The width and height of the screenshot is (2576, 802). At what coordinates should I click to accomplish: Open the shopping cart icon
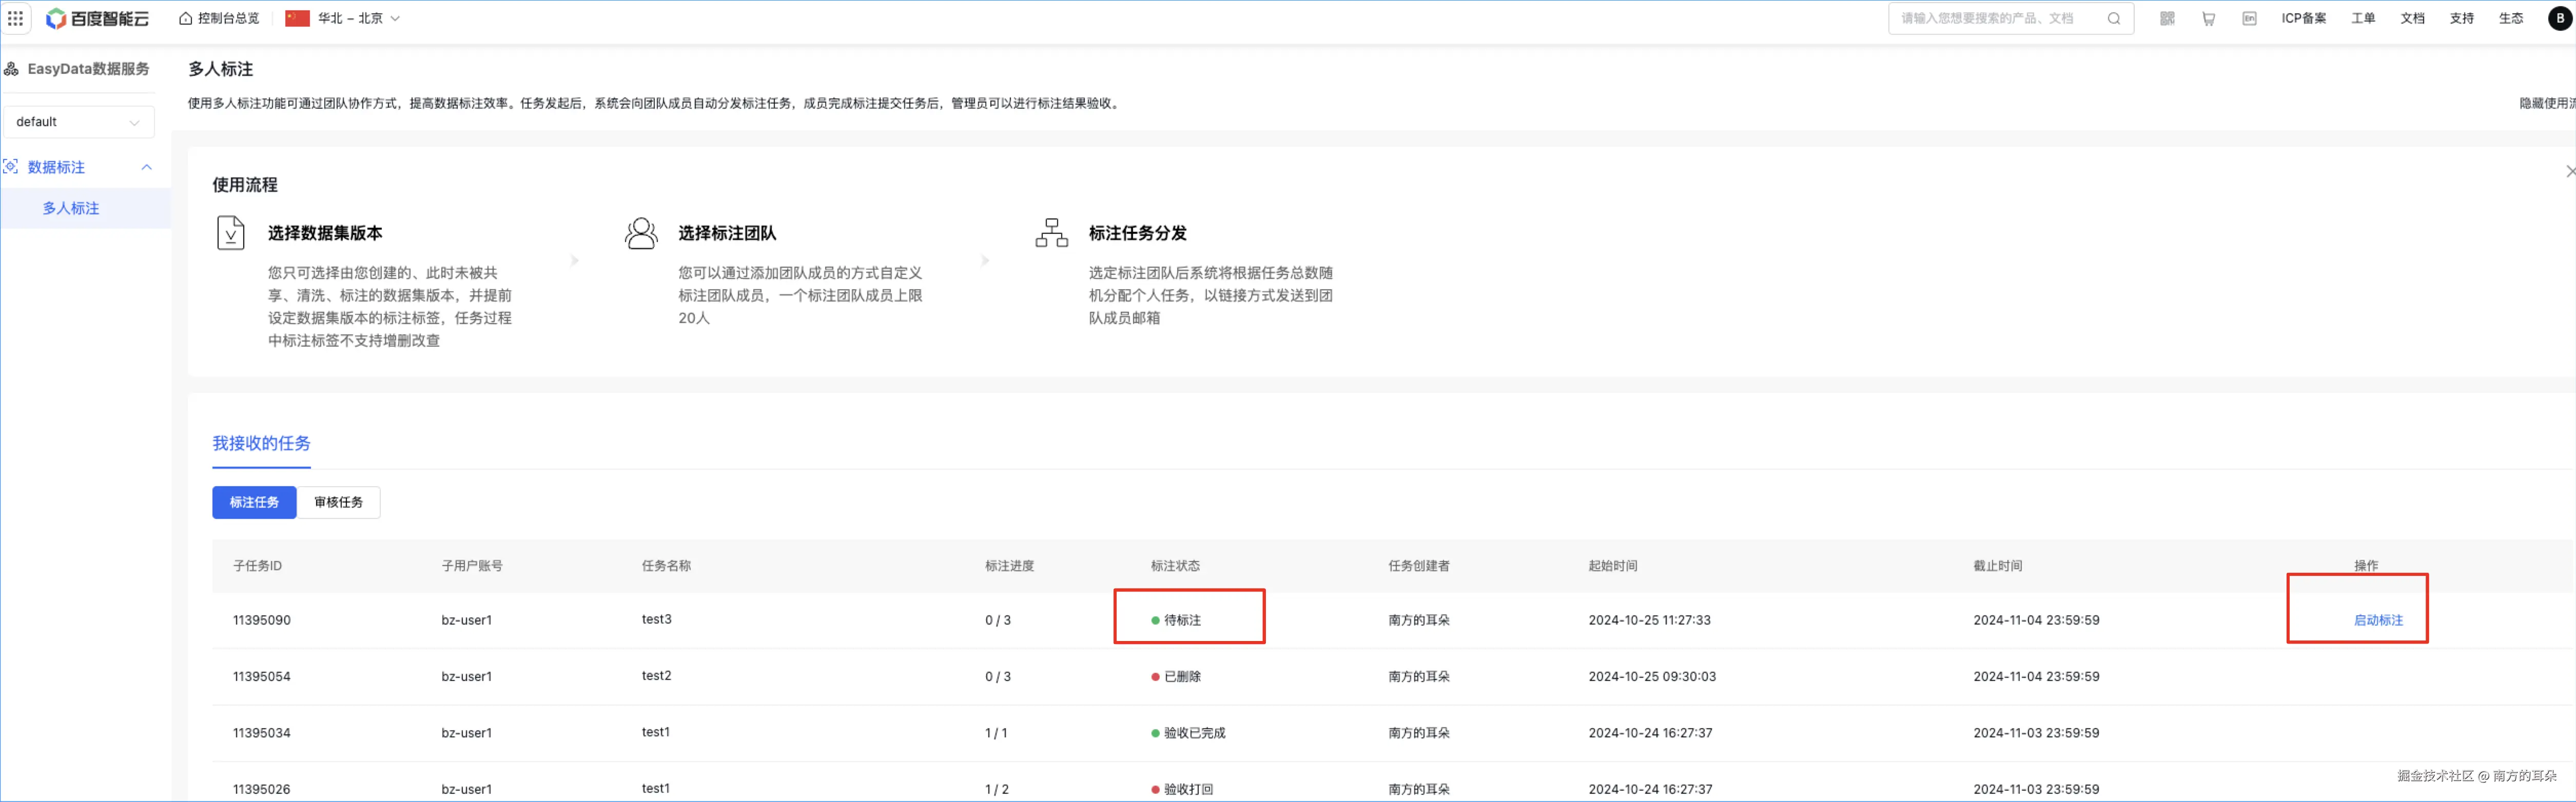(2208, 18)
